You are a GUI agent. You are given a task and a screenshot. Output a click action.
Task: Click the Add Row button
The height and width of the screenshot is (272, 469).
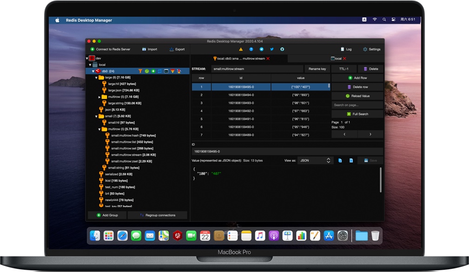click(357, 78)
